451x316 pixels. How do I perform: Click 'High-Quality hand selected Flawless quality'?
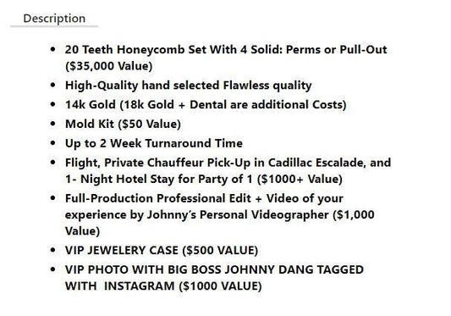(x=189, y=86)
